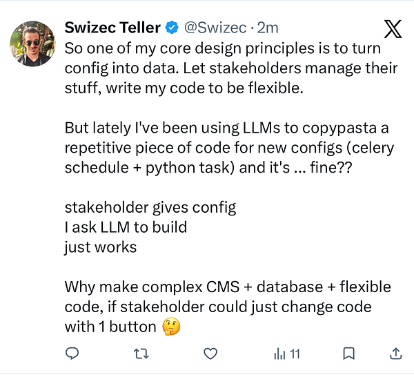Click the line "I ask LLM to build"

[125, 227]
